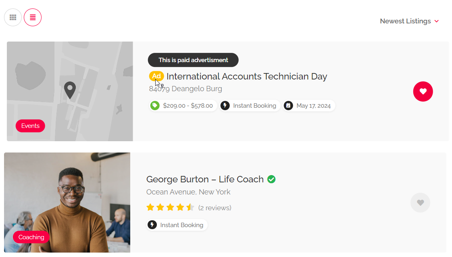The height and width of the screenshot is (257, 452).
Task: Remove event listing from favorites heart
Action: click(423, 92)
